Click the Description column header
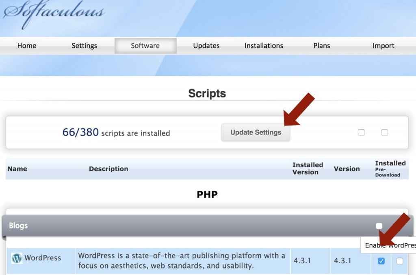Viewport: 416px width, 275px height. pos(108,169)
